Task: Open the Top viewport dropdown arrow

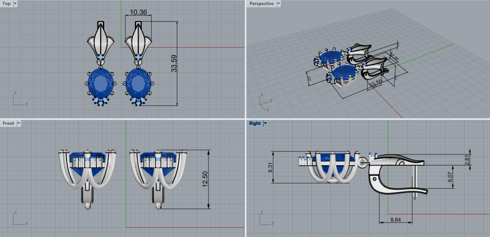Action: coord(15,4)
